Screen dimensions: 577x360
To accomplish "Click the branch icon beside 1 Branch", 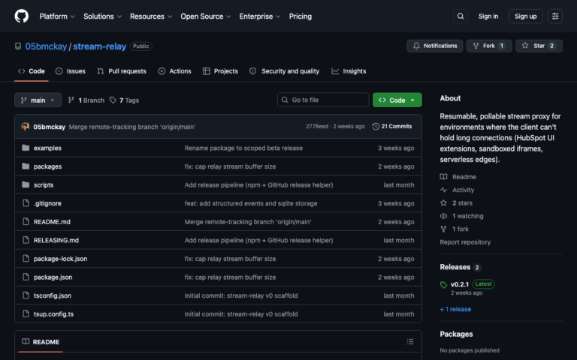I will click(x=71, y=100).
